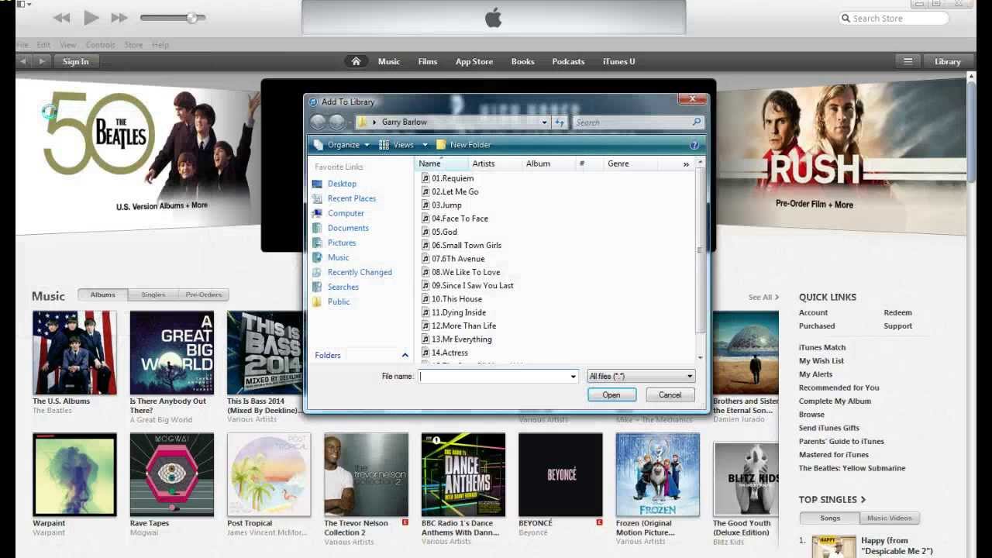Expand the address bar path dropdown

pyautogui.click(x=544, y=122)
